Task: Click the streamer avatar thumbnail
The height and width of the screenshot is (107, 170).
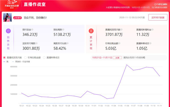Action: (x=7, y=17)
